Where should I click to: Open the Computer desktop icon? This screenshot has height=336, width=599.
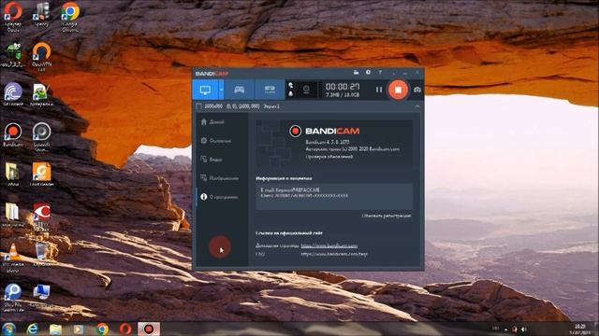click(x=41, y=296)
